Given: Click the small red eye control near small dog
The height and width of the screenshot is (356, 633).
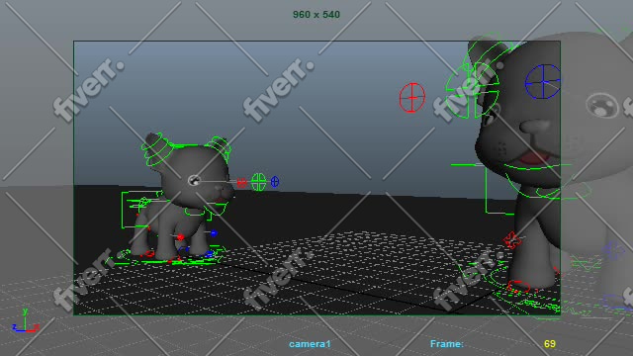Looking at the screenshot, I should [241, 183].
